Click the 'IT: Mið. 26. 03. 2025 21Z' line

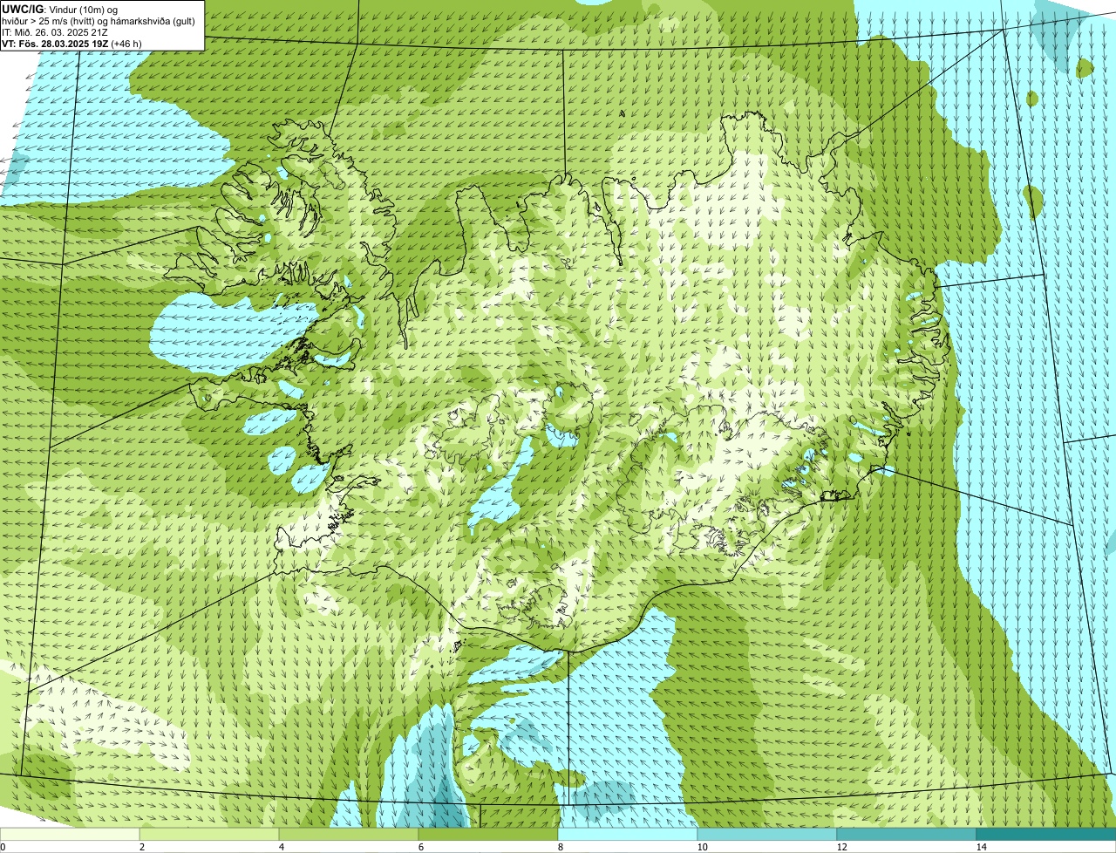[x=55, y=32]
